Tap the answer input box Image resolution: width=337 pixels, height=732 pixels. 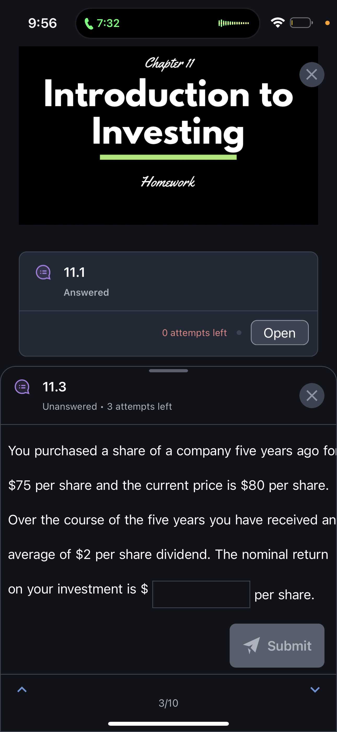click(x=201, y=595)
